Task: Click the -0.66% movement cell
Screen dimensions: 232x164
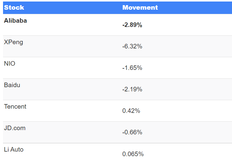Action: (x=132, y=133)
